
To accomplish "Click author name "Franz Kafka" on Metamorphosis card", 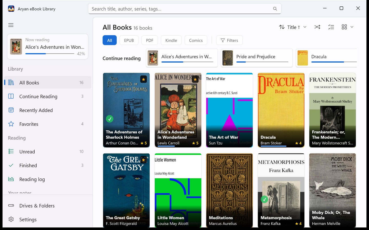I will (270, 224).
